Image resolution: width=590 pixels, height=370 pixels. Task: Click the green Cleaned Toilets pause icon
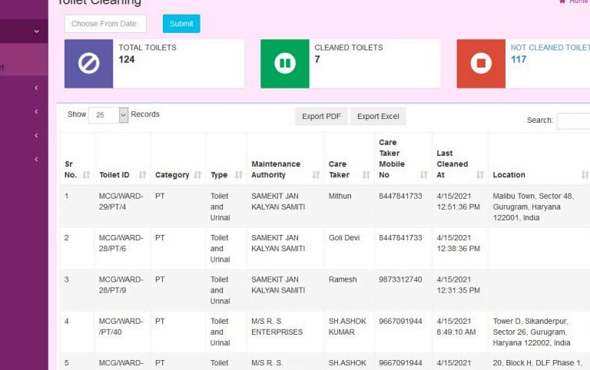[x=285, y=64]
